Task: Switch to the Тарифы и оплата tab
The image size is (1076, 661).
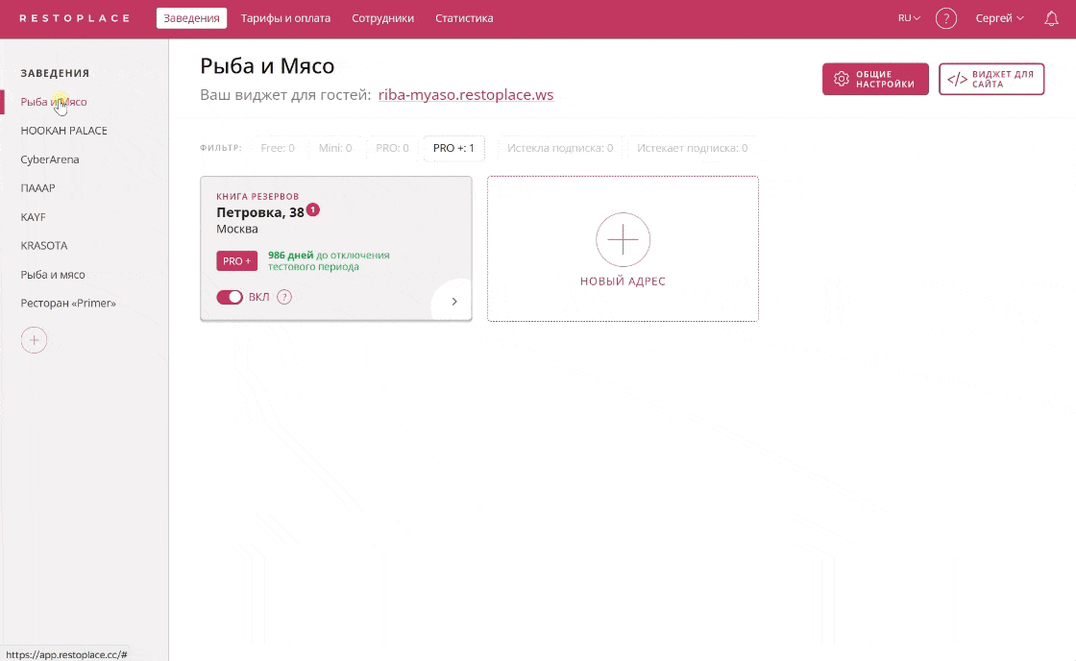Action: coord(285,18)
